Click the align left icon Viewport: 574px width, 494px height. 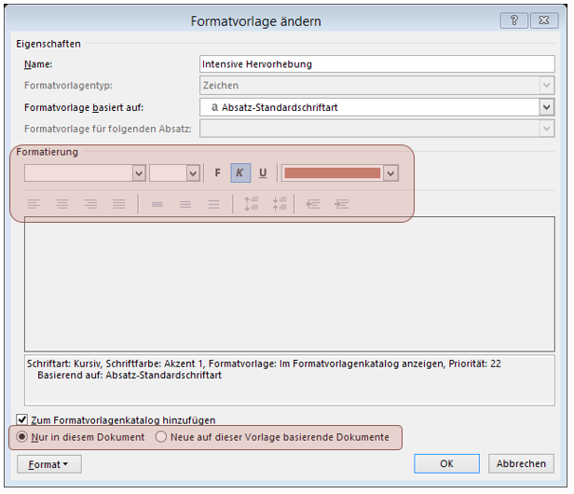[34, 204]
